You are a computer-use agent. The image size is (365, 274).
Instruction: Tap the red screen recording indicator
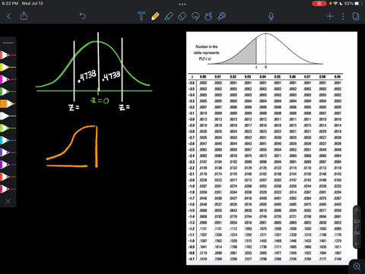coord(319,4)
